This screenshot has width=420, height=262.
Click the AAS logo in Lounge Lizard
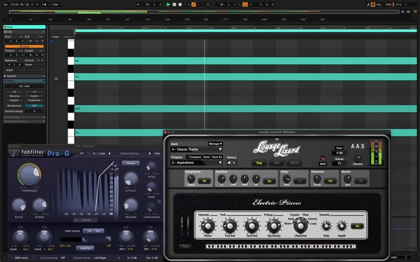358,146
